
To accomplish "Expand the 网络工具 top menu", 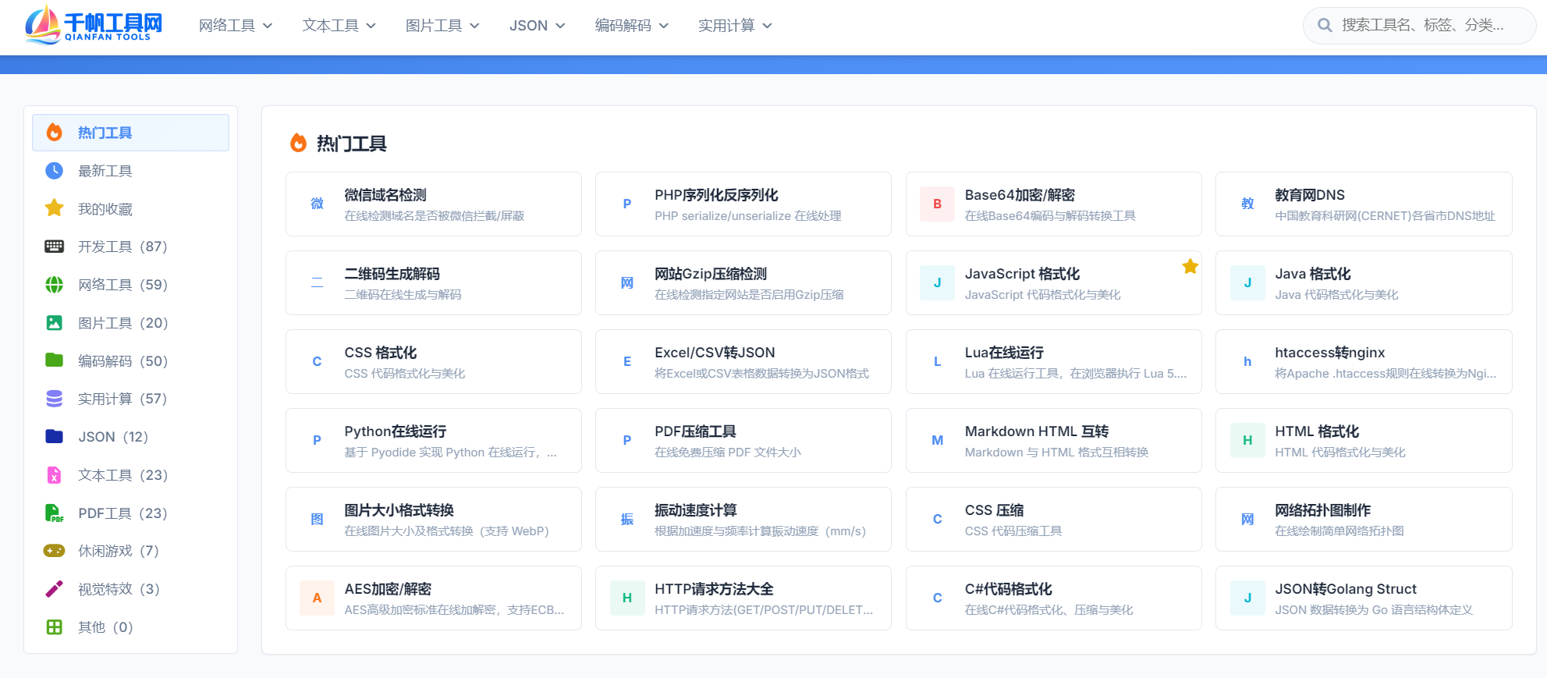I will 236,26.
